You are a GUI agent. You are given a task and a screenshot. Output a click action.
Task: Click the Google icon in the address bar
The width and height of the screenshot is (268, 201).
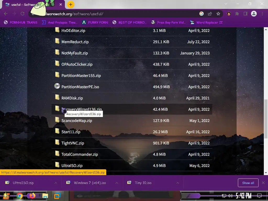(202, 14)
